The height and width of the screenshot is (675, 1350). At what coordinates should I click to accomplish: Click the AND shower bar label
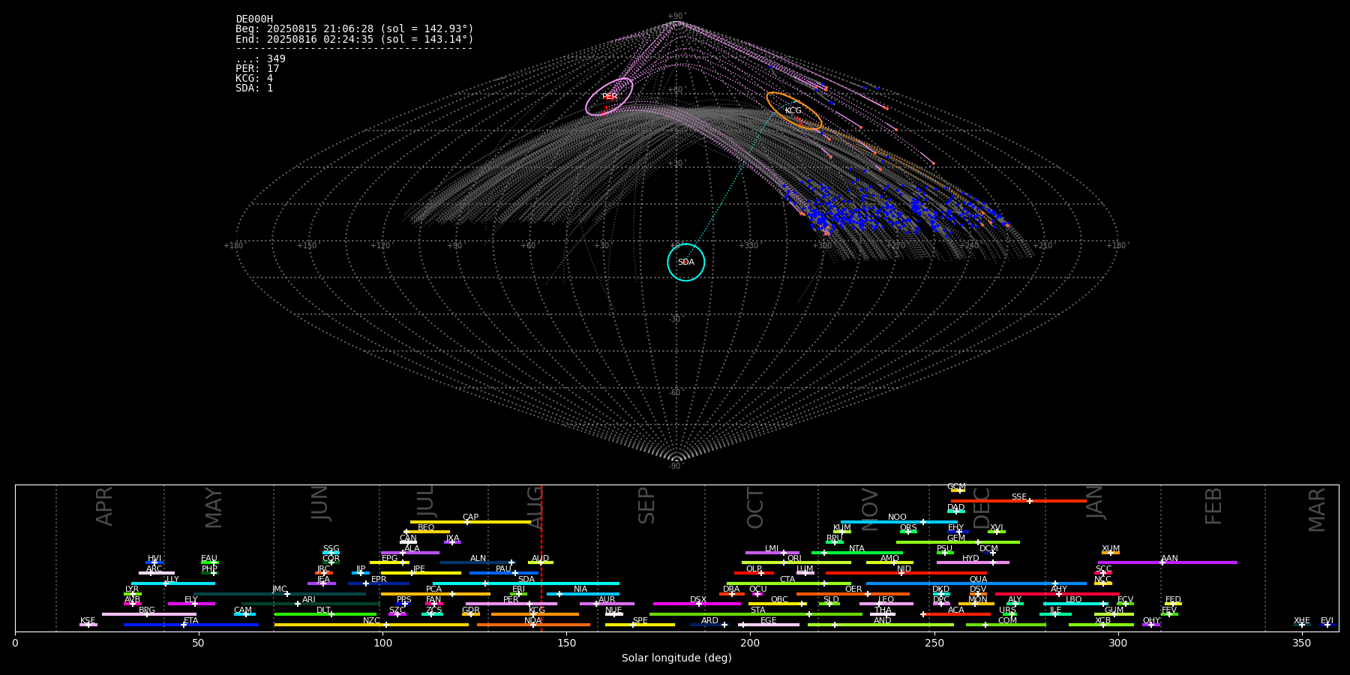[883, 620]
